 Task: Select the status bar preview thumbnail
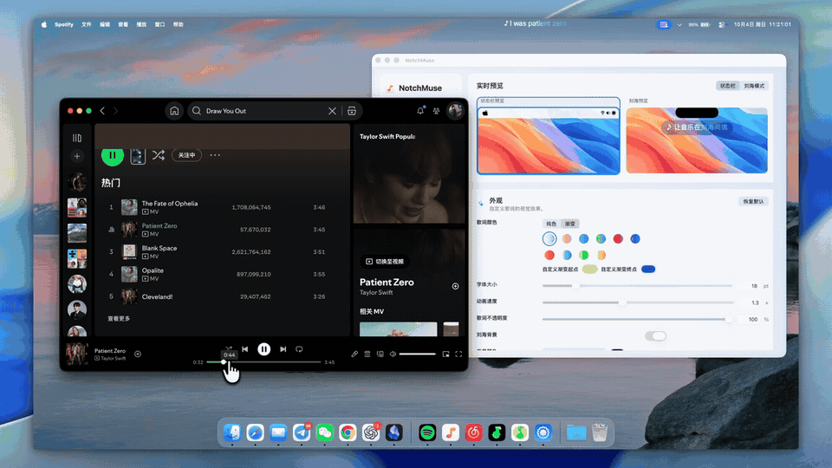548,136
